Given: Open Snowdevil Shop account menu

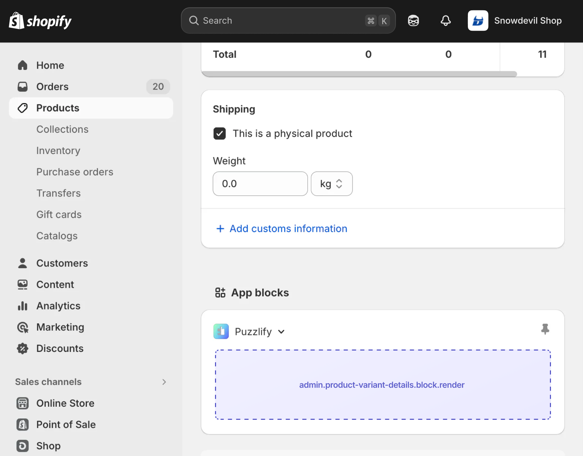Looking at the screenshot, I should coord(515,21).
